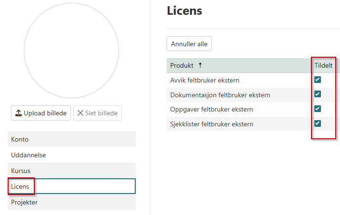The image size is (340, 215).
Task: Disable the Sjekklister feltbruker ekstern checkbox
Action: coord(318,124)
